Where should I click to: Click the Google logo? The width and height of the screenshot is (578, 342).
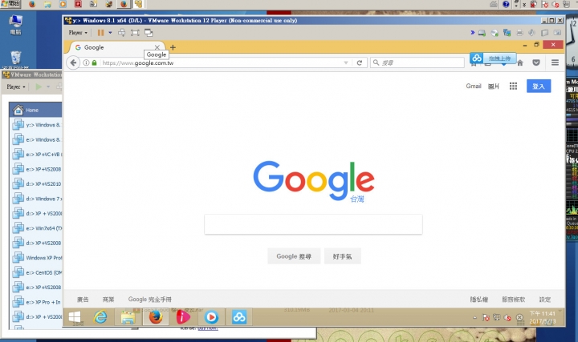(314, 181)
